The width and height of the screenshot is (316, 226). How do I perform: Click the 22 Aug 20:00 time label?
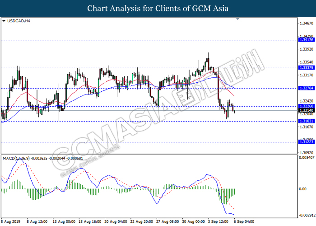[x=142, y=221]
